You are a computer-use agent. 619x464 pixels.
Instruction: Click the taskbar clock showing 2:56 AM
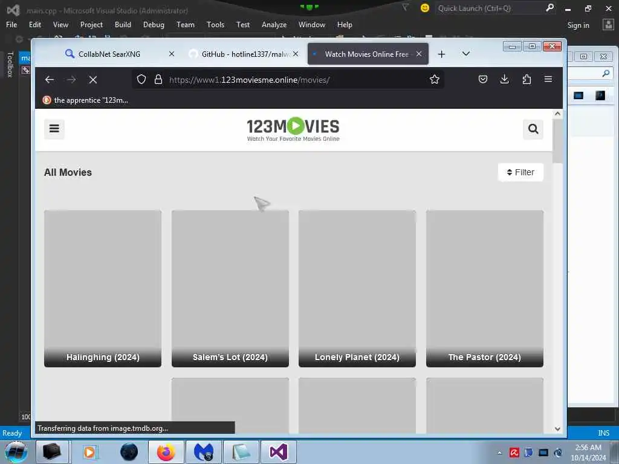click(588, 453)
